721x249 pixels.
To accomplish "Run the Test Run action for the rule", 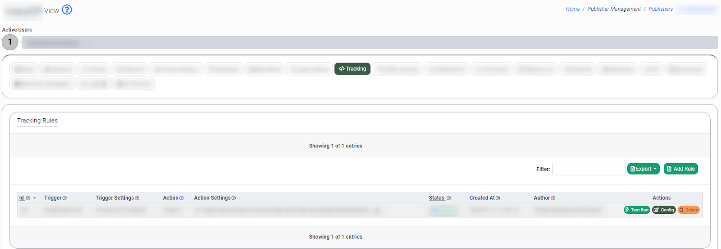I will (x=636, y=210).
